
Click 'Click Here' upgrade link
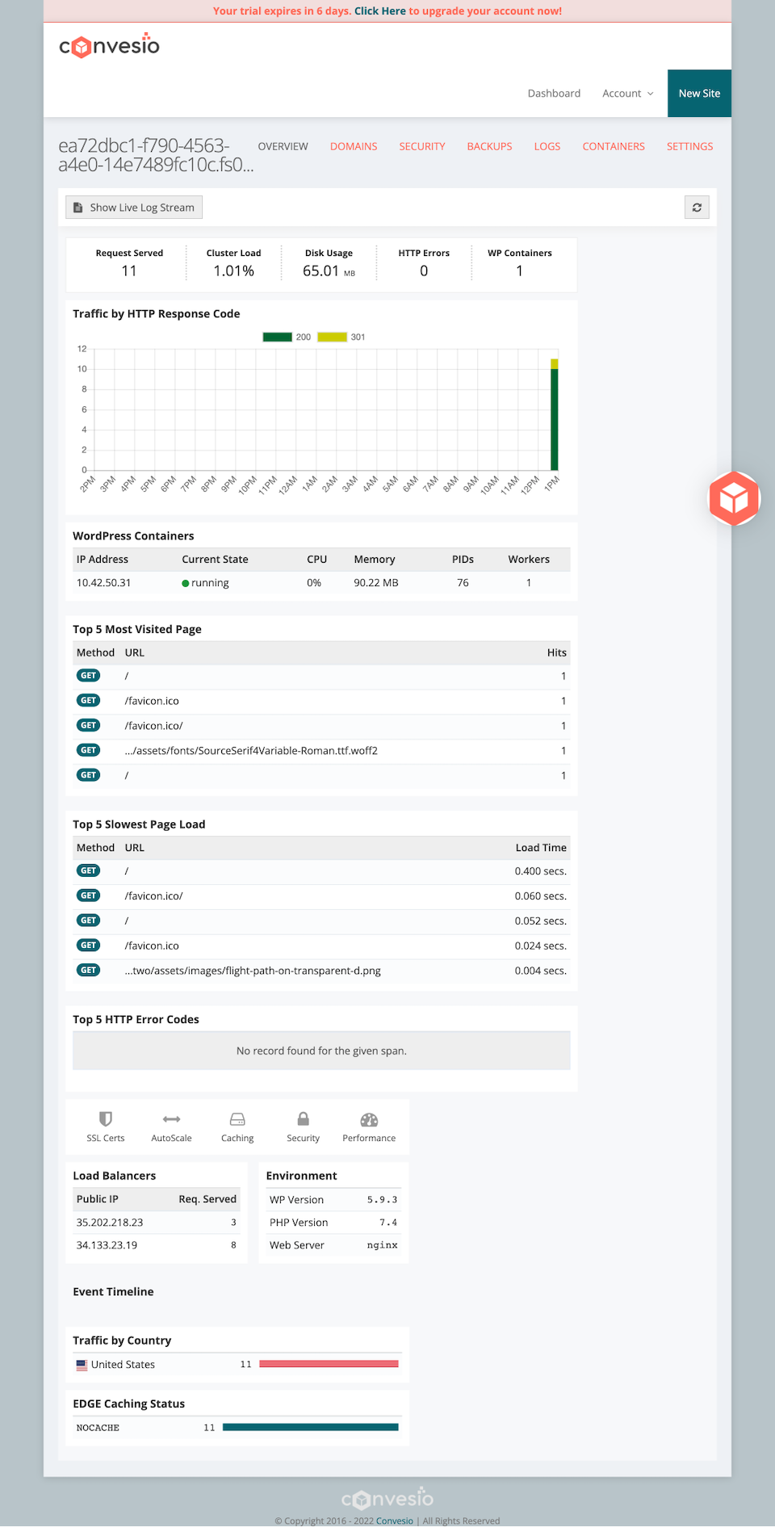pyautogui.click(x=380, y=11)
